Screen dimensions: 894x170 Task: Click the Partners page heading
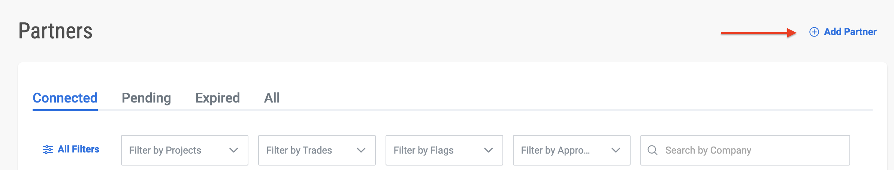(x=55, y=31)
